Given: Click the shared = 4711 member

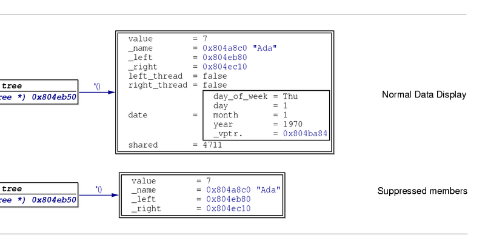Looking at the screenshot, I should click(x=175, y=145).
